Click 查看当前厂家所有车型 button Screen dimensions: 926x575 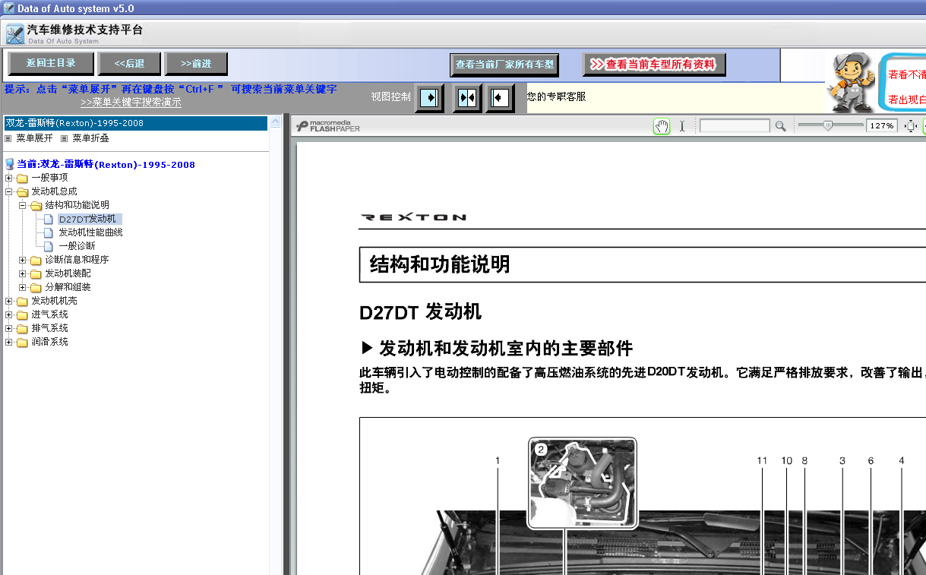click(x=504, y=65)
